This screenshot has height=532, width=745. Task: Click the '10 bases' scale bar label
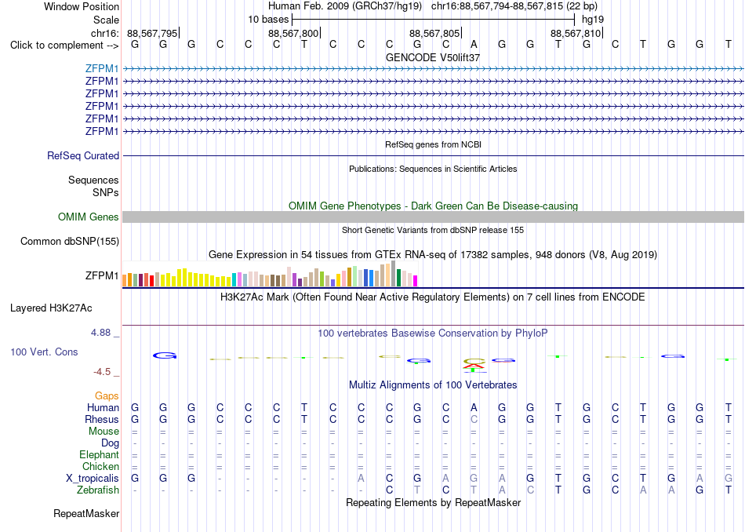tap(268, 20)
